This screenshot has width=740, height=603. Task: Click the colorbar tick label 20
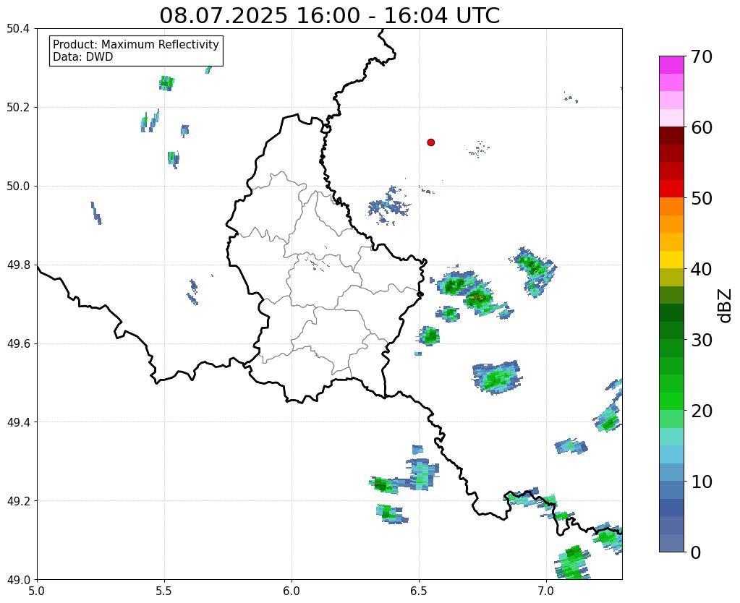click(701, 411)
